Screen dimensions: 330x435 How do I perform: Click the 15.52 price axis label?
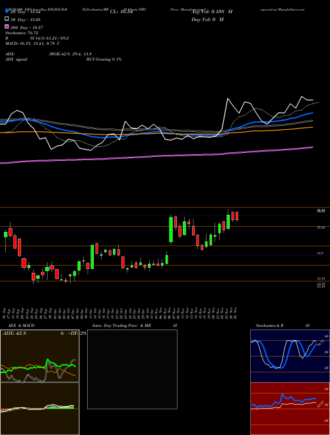[x=321, y=227]
